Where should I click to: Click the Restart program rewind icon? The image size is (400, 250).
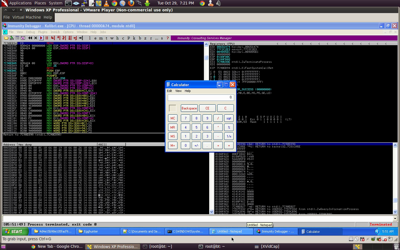30,38
